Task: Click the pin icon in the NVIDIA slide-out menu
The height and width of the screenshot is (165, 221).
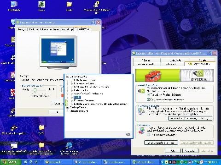Action: [128, 134]
